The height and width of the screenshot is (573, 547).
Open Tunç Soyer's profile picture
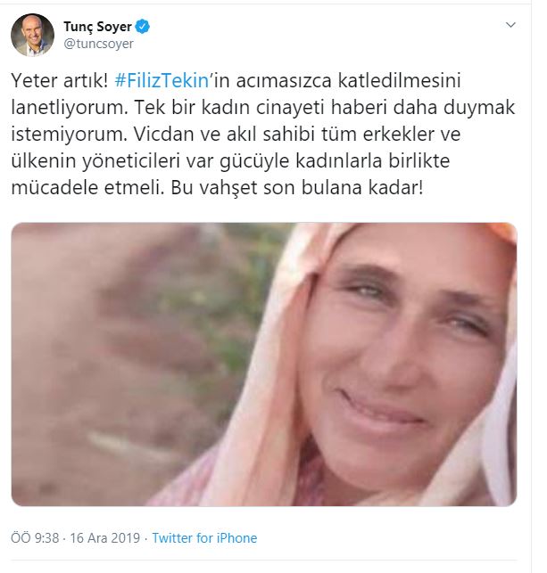tap(32, 35)
